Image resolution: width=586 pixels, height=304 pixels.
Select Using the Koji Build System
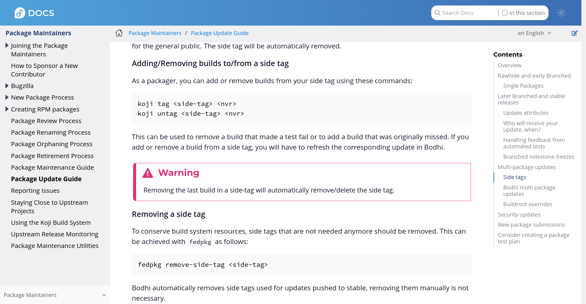[51, 223]
